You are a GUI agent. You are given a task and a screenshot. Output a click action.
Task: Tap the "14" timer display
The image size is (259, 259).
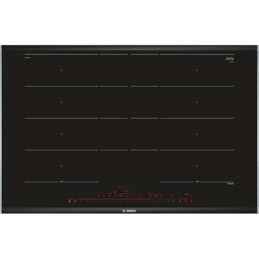(x=186, y=195)
